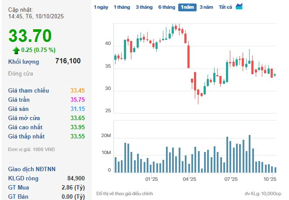The width and height of the screenshot is (289, 200).
Task: Click the Giao dịch NĐTNN heading
Action: click(32, 169)
